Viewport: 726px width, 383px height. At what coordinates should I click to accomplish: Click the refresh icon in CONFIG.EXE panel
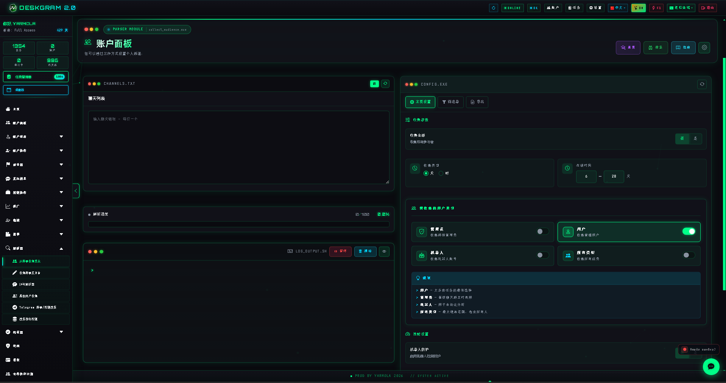pos(702,84)
